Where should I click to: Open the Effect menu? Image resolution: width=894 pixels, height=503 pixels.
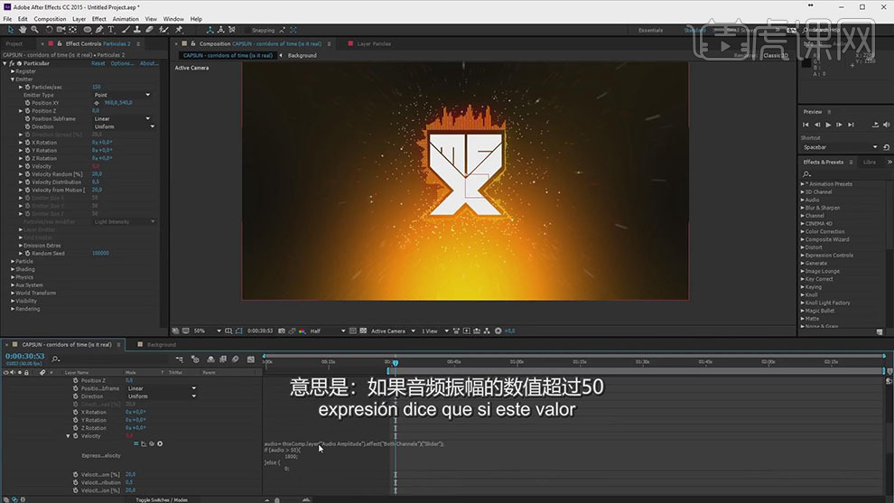(x=99, y=19)
